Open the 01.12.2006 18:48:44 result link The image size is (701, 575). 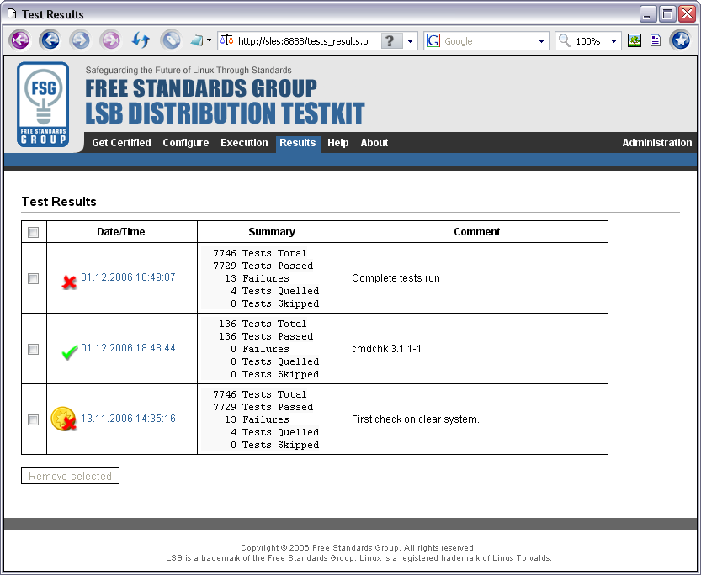point(128,348)
